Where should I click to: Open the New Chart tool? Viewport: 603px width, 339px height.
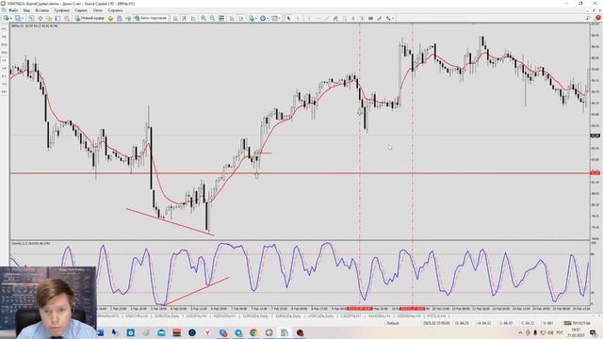pyautogui.click(x=7, y=18)
